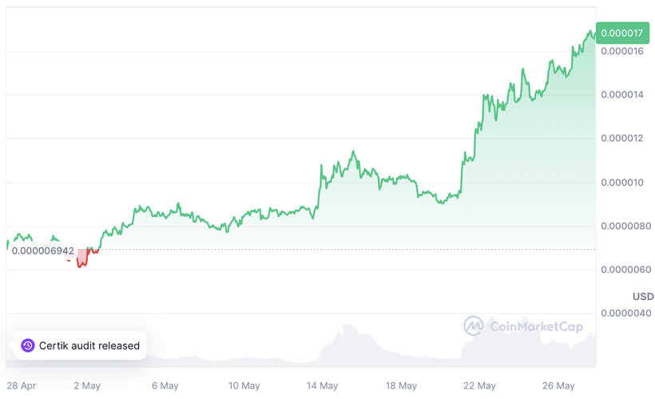
Task: Click the 0.000006942 opening price label
Action: (41, 251)
